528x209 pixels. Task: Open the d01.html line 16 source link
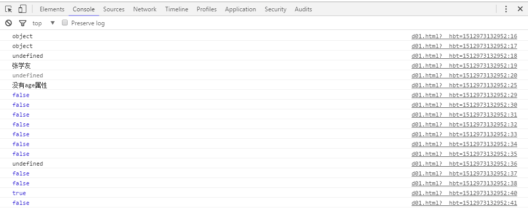[464, 37]
